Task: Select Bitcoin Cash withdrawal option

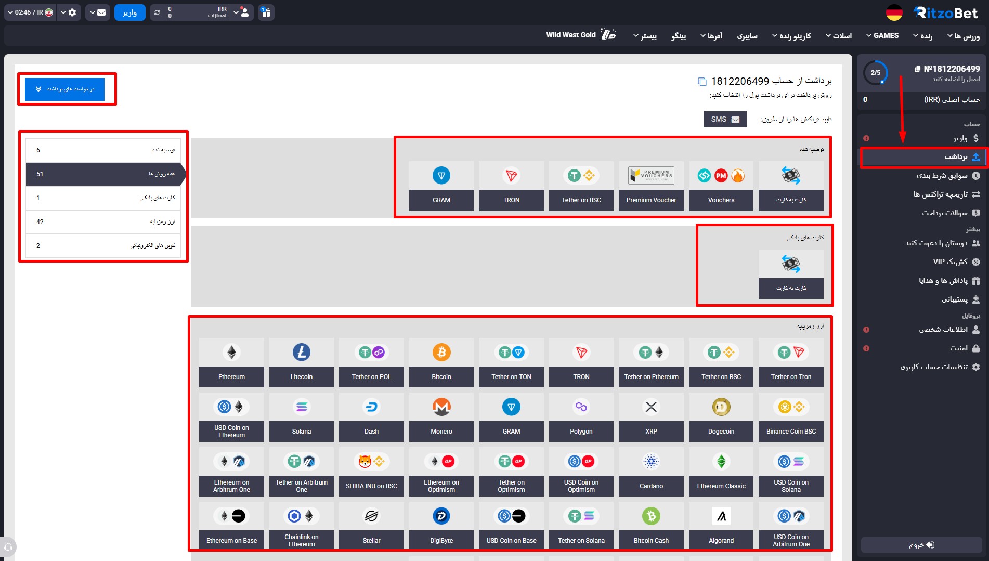Action: (651, 526)
